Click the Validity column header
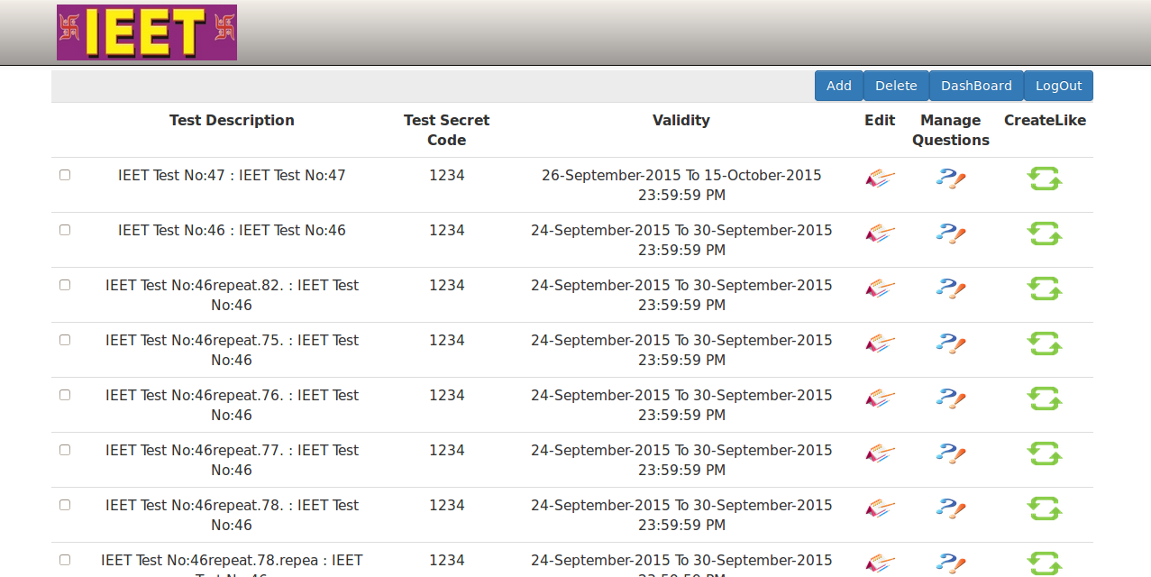 click(681, 120)
